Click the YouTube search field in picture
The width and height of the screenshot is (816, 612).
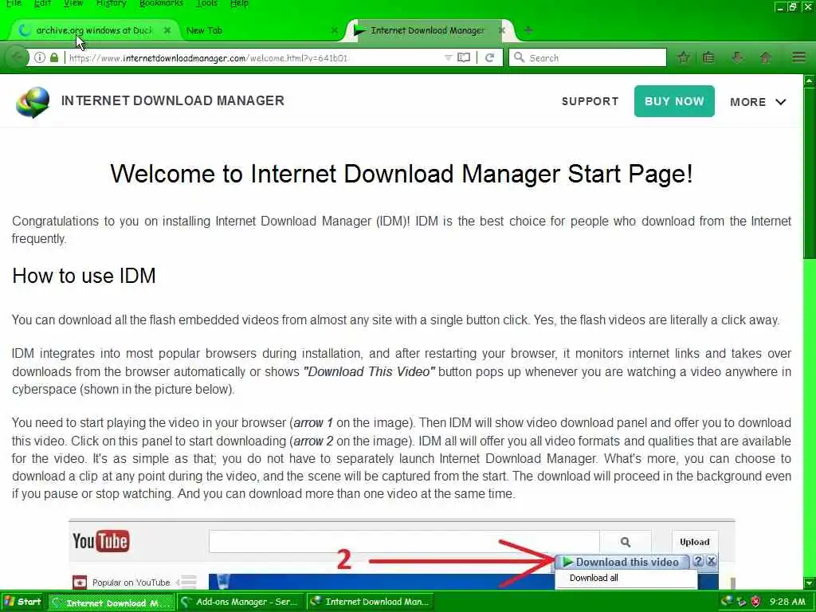point(404,542)
